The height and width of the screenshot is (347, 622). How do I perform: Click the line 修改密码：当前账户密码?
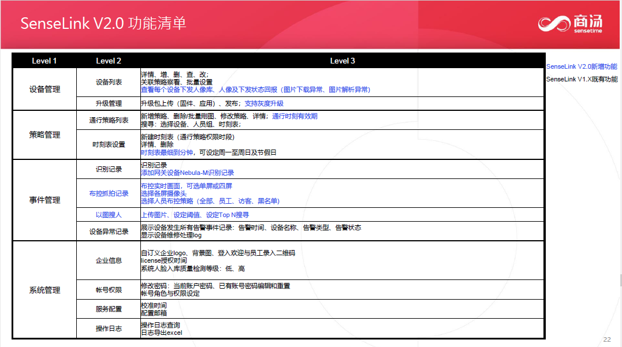[215, 286]
